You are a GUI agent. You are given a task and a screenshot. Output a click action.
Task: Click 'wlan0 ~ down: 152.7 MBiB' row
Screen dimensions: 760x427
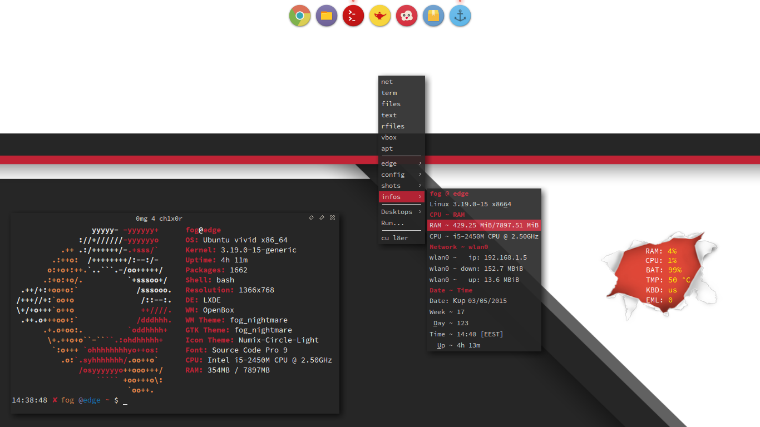484,269
